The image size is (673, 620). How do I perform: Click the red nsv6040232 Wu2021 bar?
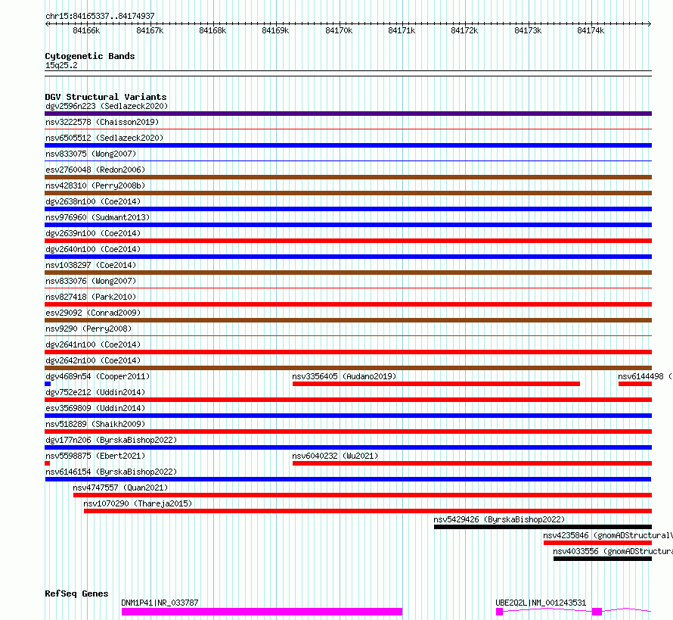click(x=472, y=463)
